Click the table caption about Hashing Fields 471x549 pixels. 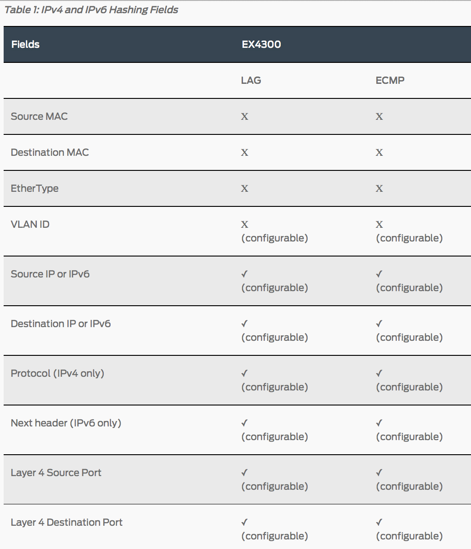pos(91,10)
